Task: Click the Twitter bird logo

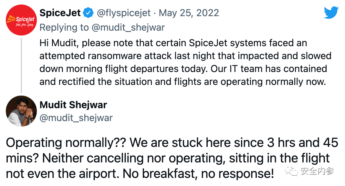Action: click(331, 13)
